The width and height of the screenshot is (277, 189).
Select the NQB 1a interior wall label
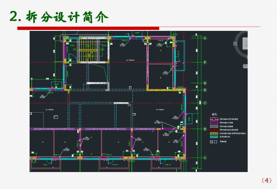77,144
